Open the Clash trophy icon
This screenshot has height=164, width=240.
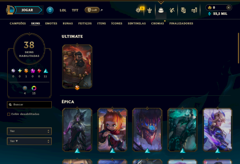pyautogui.click(x=149, y=10)
